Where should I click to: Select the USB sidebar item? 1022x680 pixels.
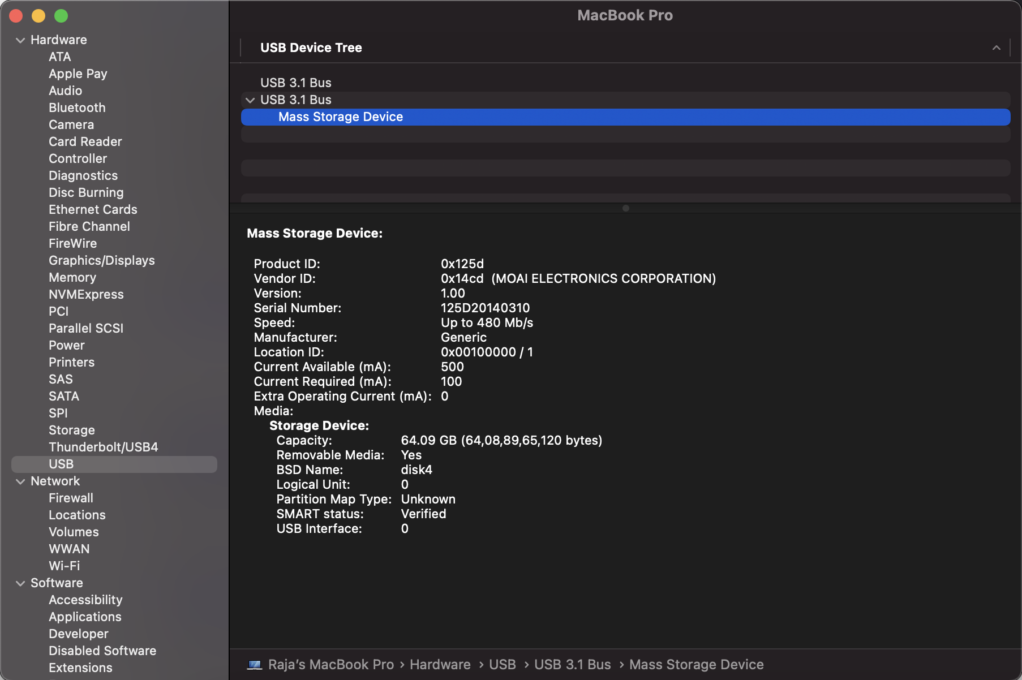pyautogui.click(x=114, y=464)
